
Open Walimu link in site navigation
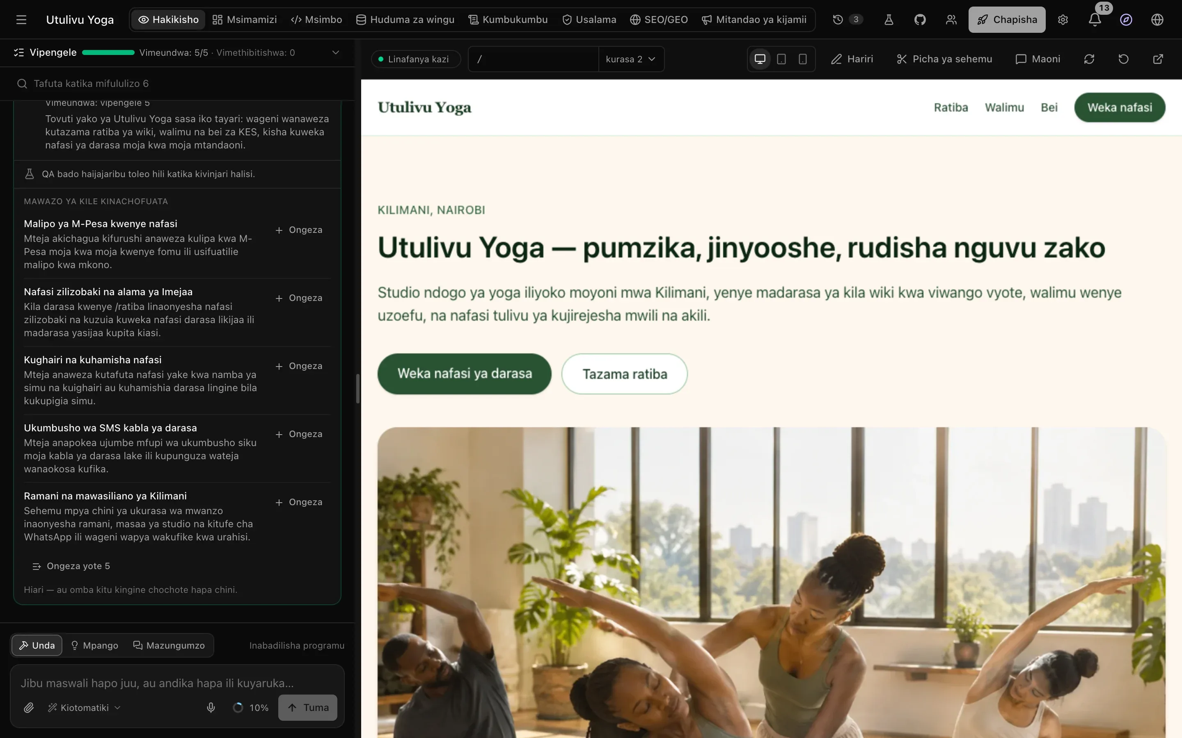point(1004,107)
